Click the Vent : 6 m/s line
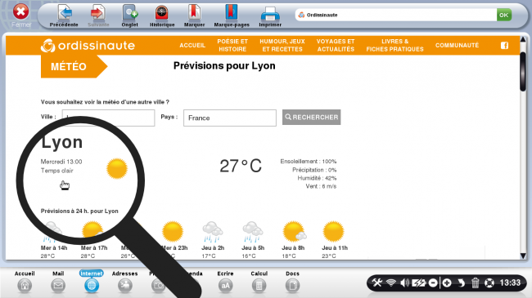 tap(321, 186)
